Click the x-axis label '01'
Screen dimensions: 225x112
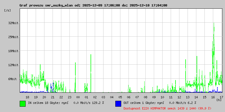click(86, 97)
